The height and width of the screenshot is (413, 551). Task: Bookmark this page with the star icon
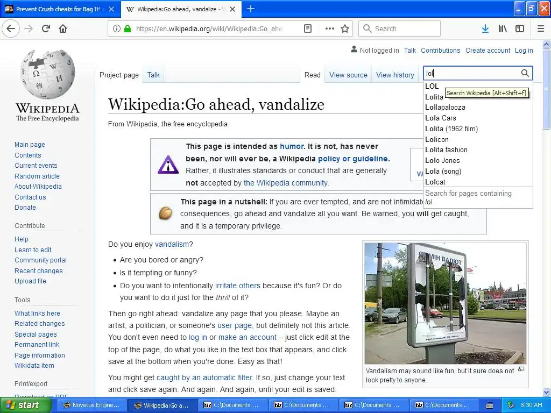[x=345, y=29]
